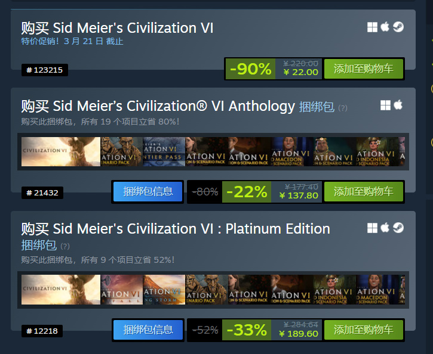Click the Anthology 捆绑包 title link
This screenshot has width=433, height=354.
[317, 107]
